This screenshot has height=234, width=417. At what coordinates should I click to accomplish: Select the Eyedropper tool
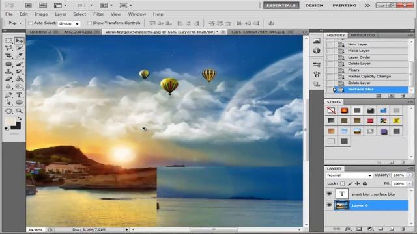click(x=19, y=55)
